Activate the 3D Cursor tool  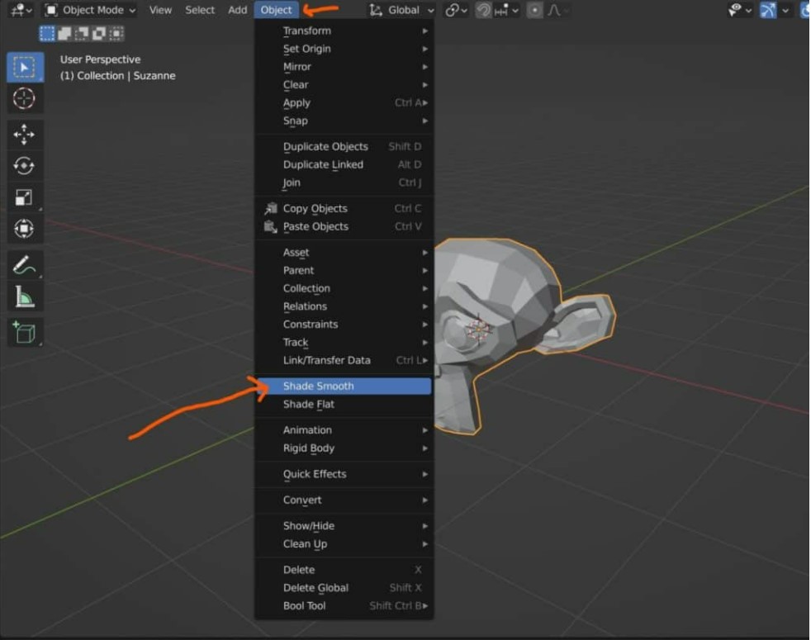(26, 97)
